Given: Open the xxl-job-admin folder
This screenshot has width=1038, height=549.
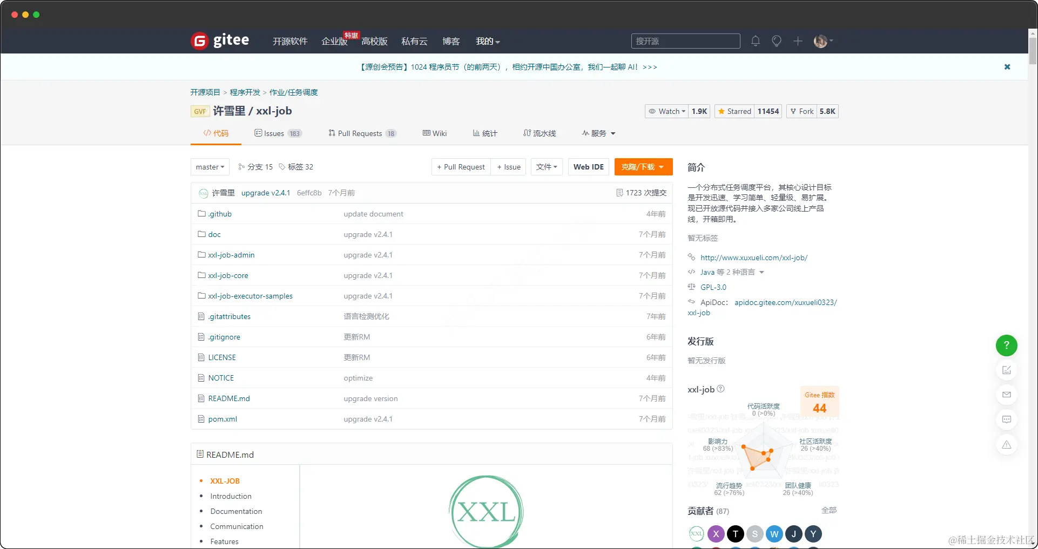Looking at the screenshot, I should click(x=231, y=255).
